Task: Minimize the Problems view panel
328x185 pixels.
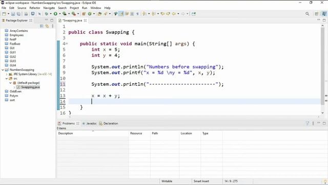Action: click(x=319, y=123)
